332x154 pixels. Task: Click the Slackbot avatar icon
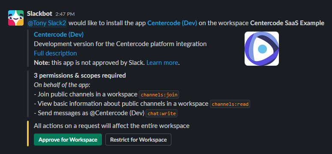click(16, 18)
